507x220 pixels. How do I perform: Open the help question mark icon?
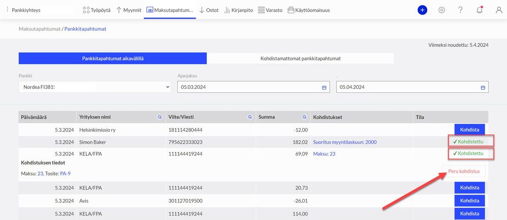(x=460, y=10)
